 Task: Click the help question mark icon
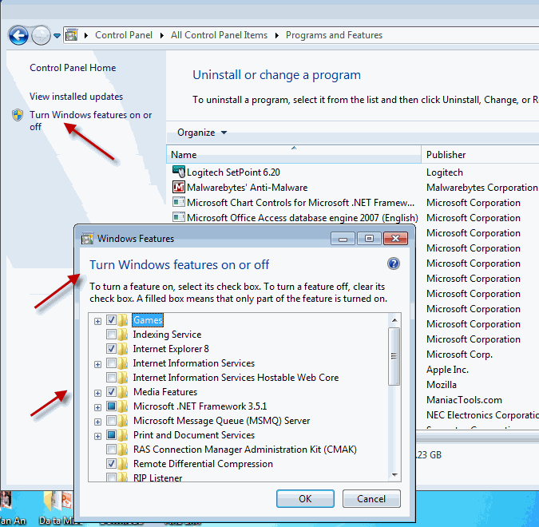[393, 264]
